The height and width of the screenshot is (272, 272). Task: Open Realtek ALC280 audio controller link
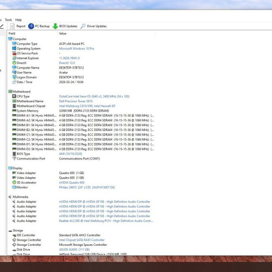click(x=106, y=221)
